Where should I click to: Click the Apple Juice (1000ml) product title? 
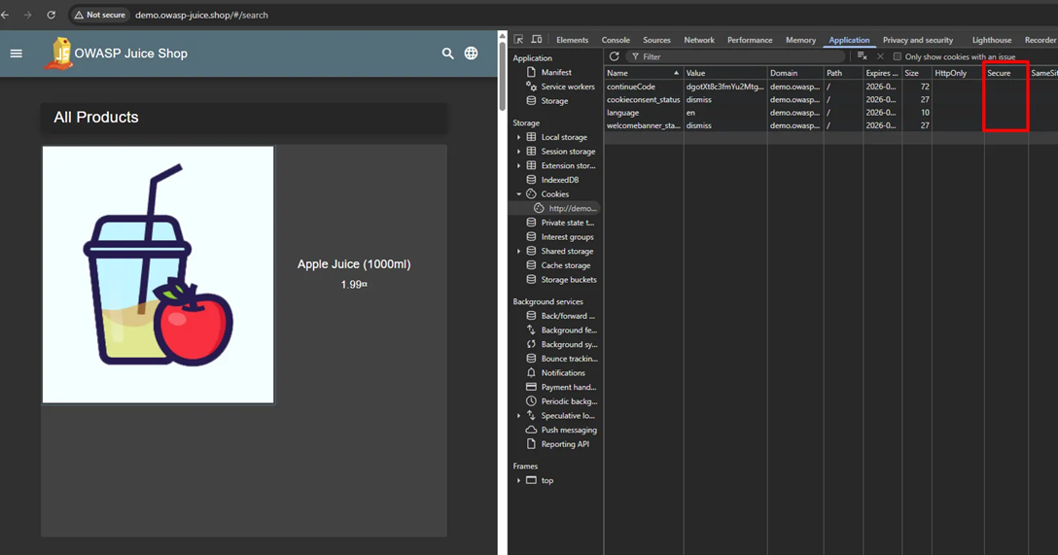[354, 264]
